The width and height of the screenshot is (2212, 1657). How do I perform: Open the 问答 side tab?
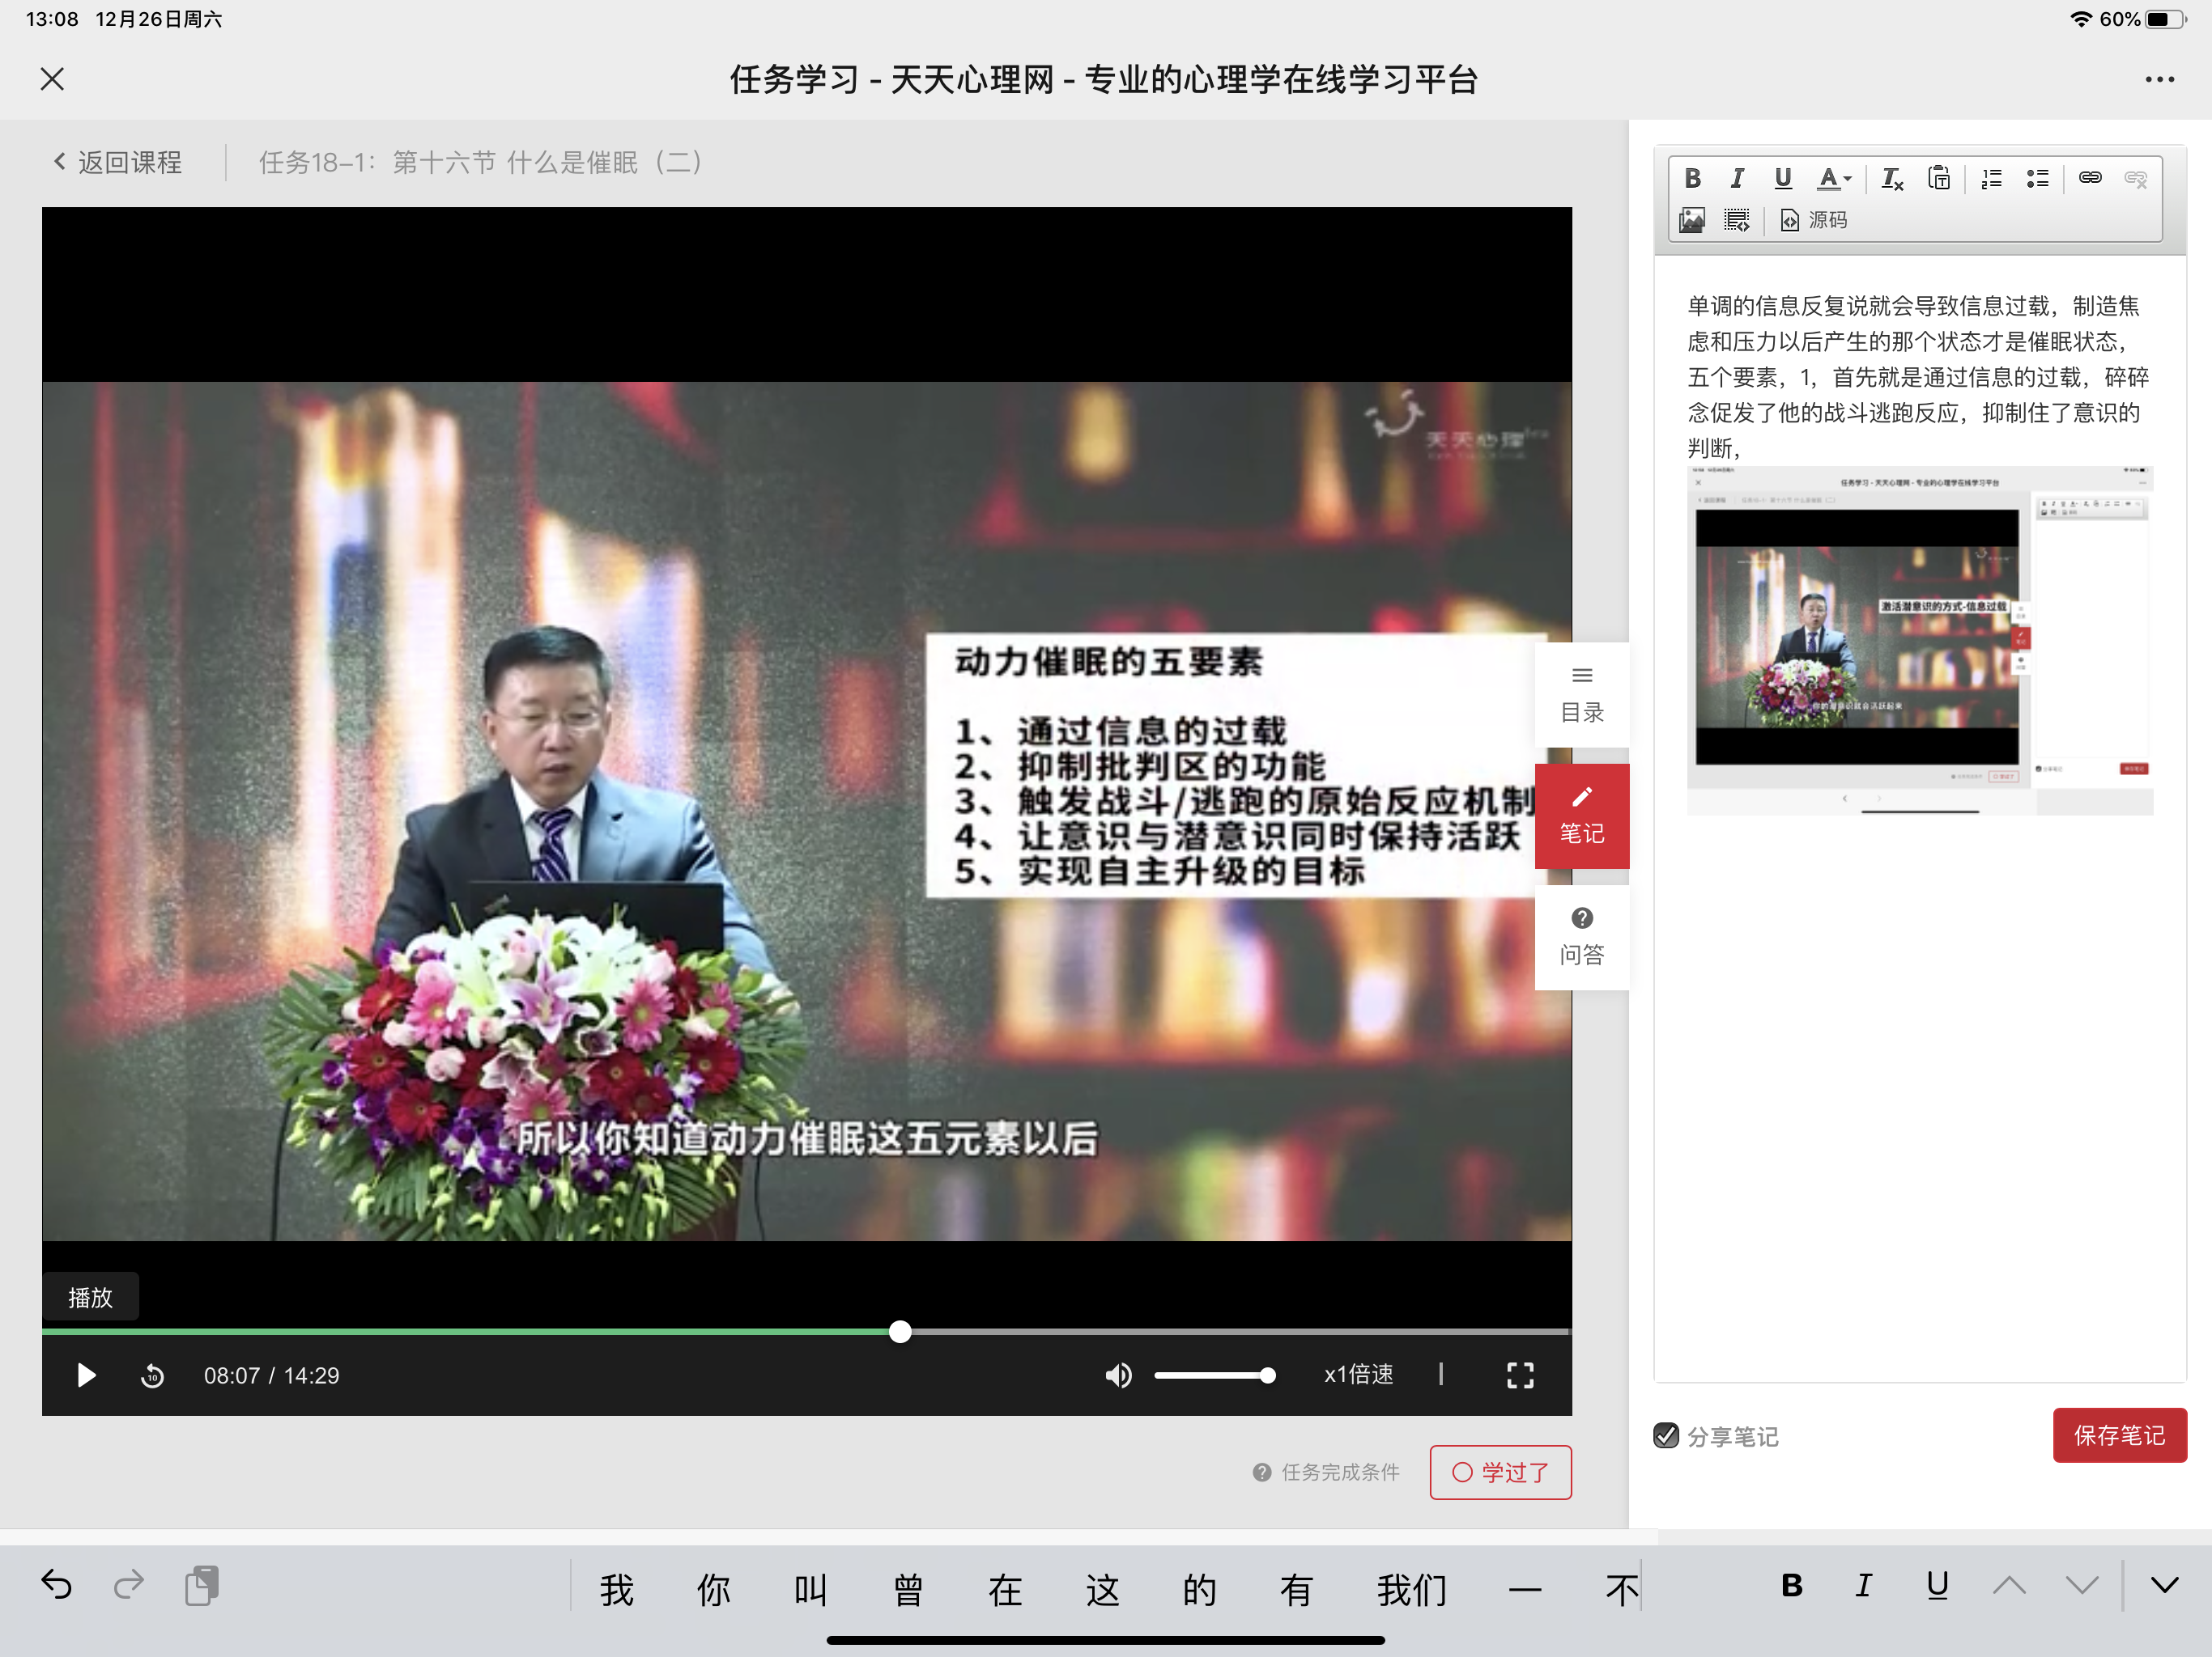coord(1581,938)
